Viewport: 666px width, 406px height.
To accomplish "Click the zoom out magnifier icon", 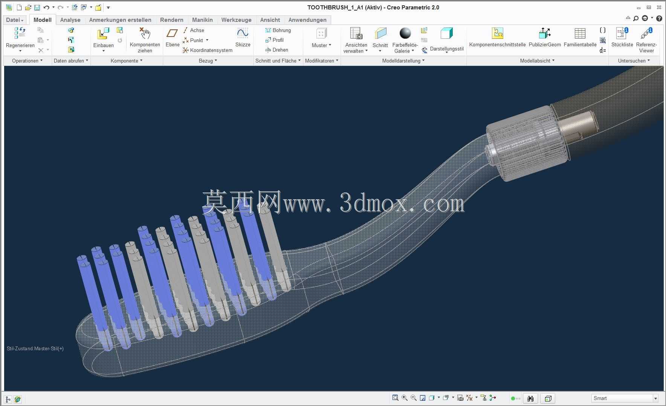I will point(414,398).
